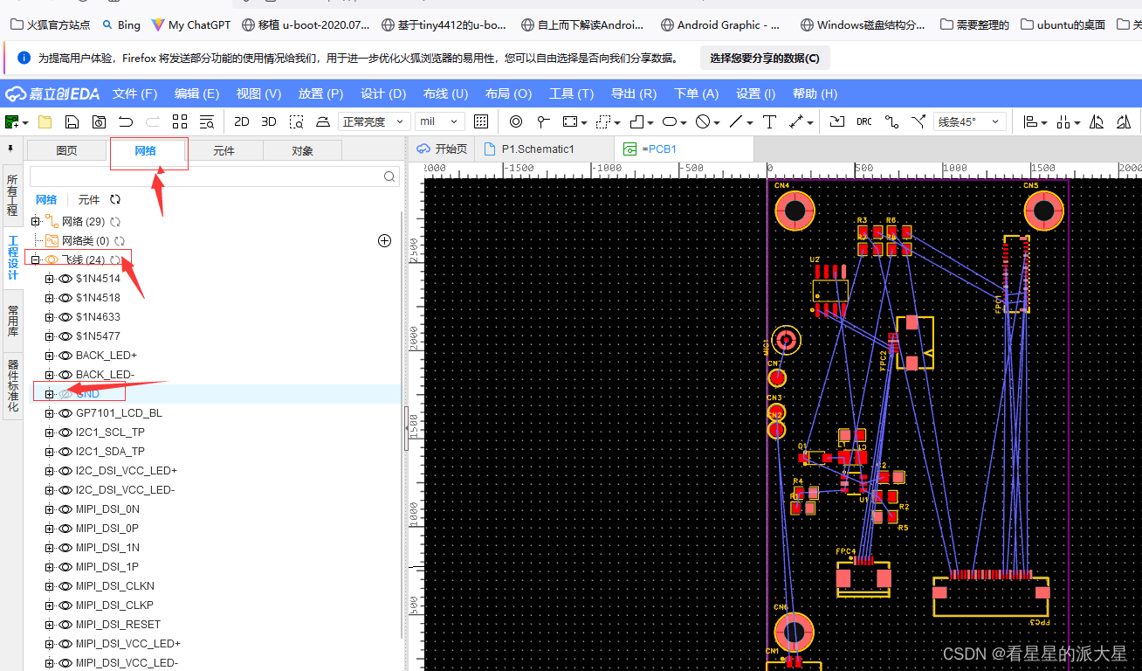This screenshot has width=1142, height=671.
Task: Select the pad placement tool
Action: pyautogui.click(x=543, y=121)
